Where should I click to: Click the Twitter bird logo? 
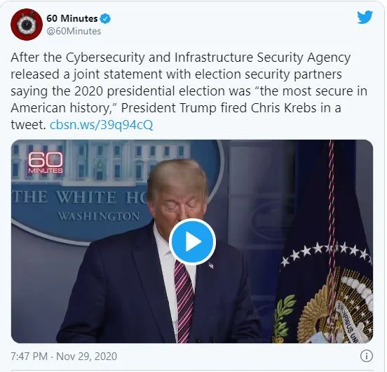pos(365,17)
